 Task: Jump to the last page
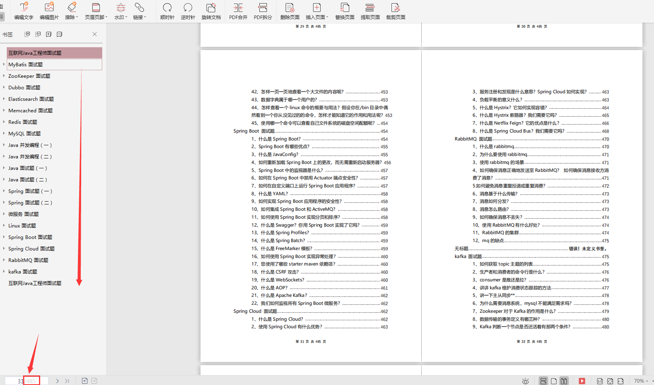pos(67,381)
